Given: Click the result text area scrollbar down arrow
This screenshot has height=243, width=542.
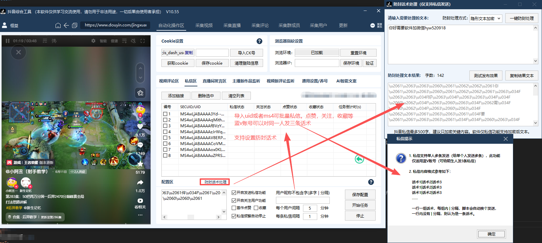Looking at the screenshot, I should pos(535,123).
